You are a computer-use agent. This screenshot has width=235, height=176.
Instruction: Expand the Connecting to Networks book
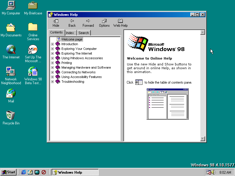52,72
